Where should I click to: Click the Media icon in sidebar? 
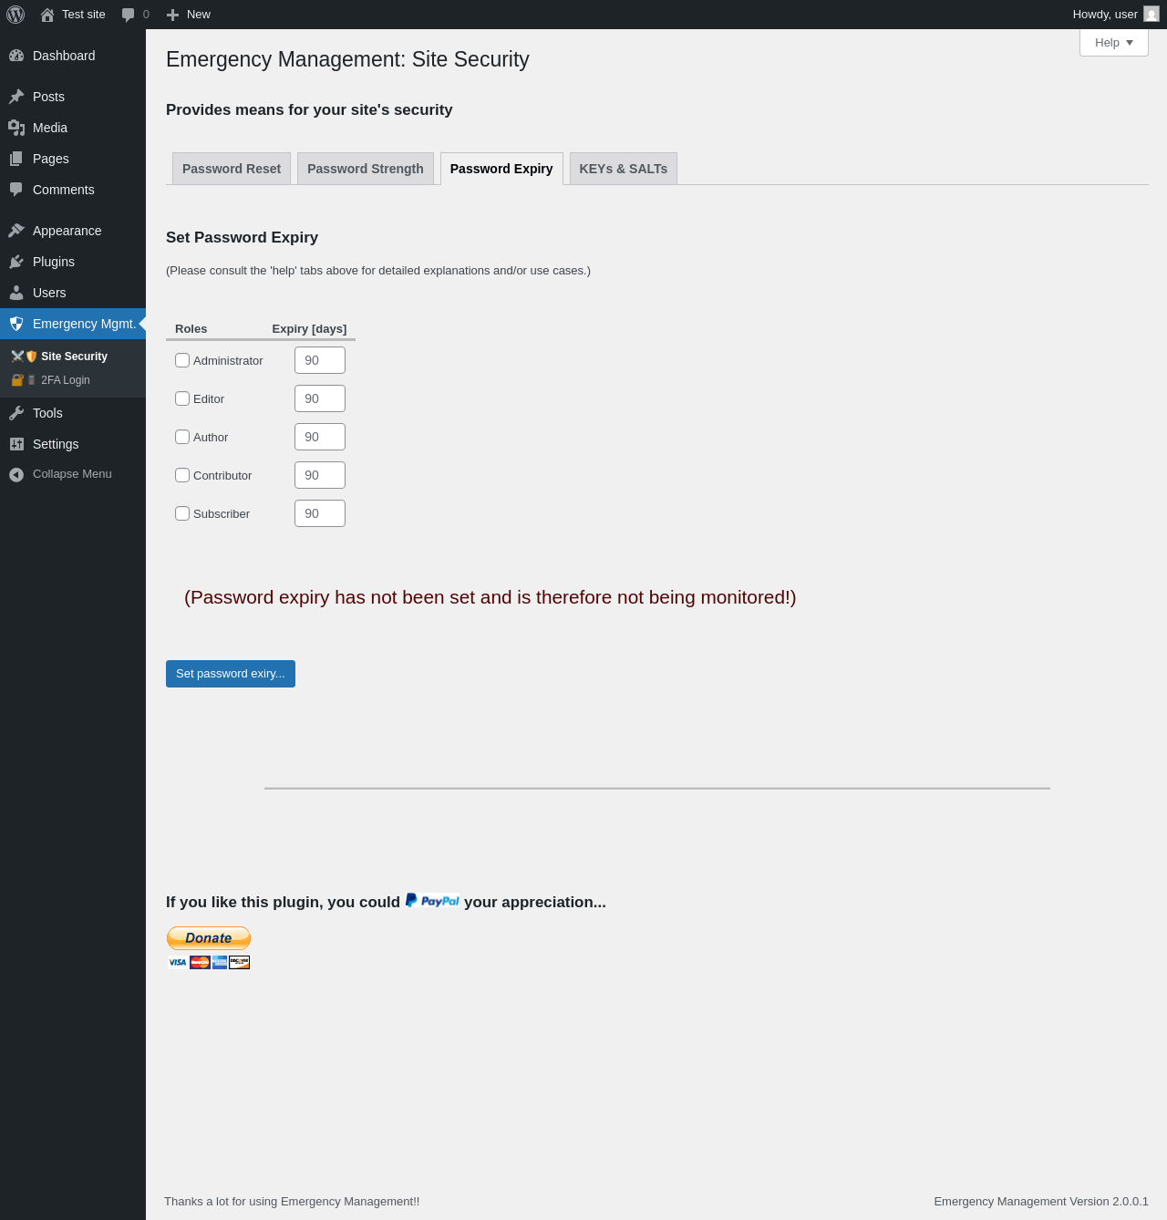(x=16, y=128)
